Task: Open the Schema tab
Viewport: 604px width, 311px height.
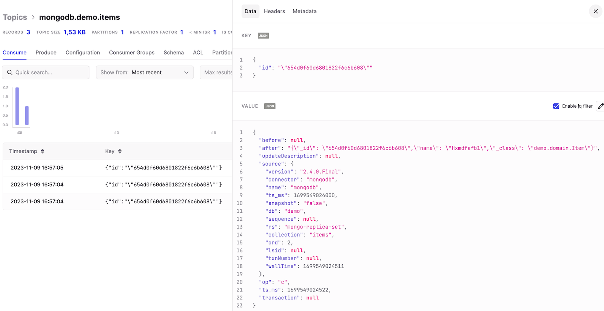Action: (174, 53)
